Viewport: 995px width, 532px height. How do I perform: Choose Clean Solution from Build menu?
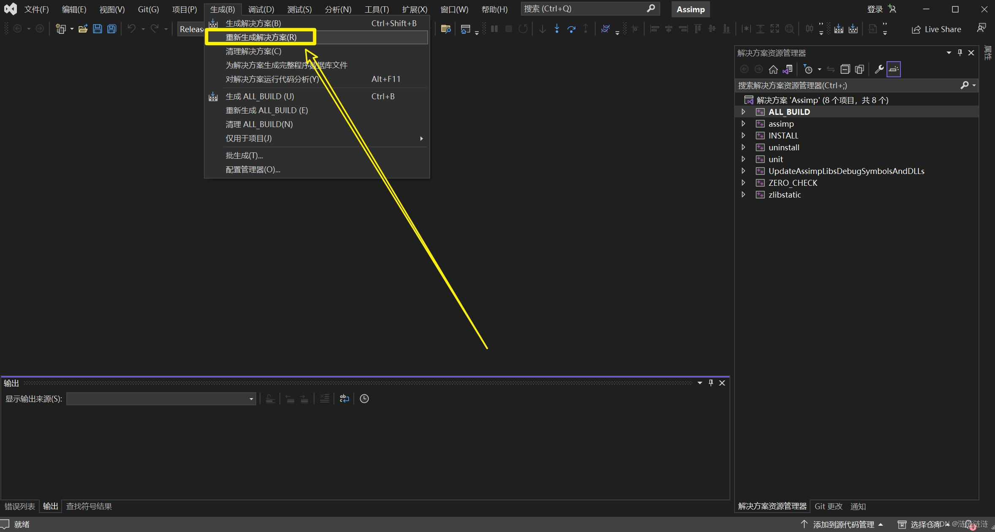pos(253,51)
